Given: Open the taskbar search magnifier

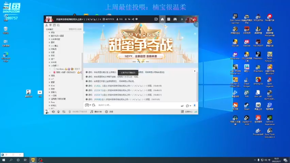Looking at the screenshot, I should (11, 160).
